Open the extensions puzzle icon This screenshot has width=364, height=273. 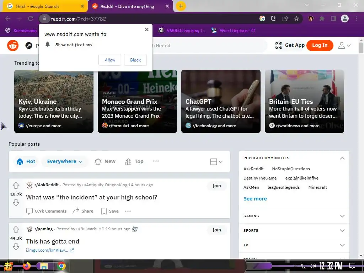[x=322, y=18]
